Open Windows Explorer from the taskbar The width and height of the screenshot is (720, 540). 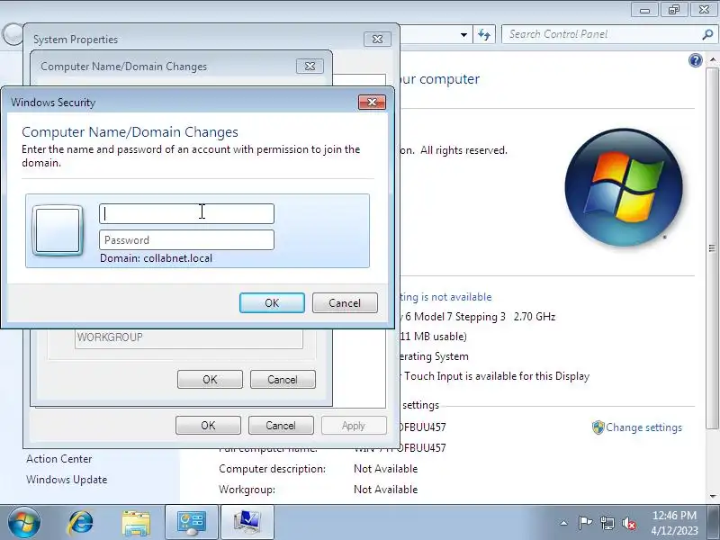(136, 523)
